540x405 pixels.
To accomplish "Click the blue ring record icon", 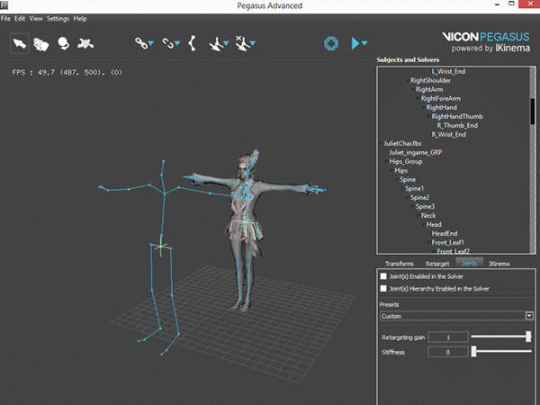I will 331,43.
